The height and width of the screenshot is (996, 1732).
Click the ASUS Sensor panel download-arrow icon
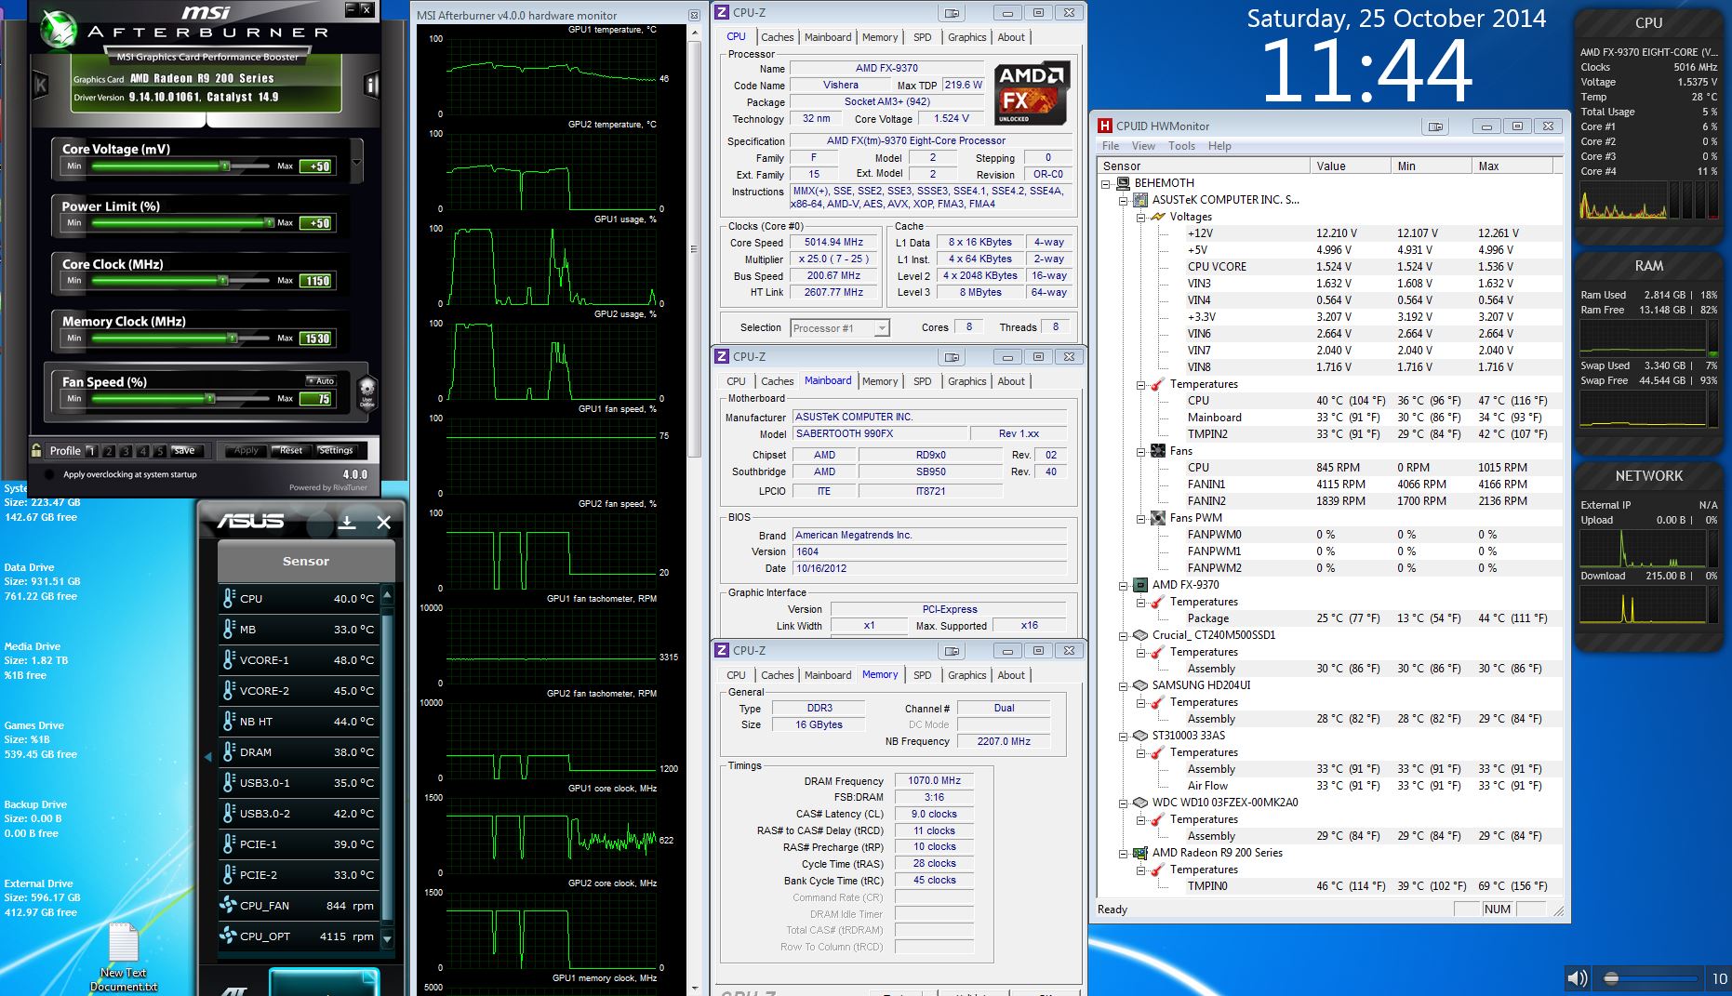347,522
